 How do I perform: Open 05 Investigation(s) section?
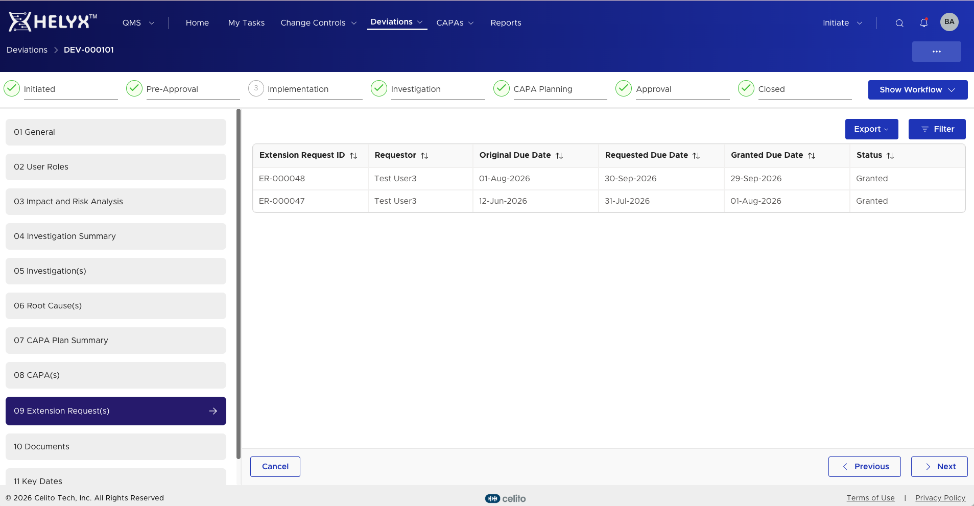[116, 271]
